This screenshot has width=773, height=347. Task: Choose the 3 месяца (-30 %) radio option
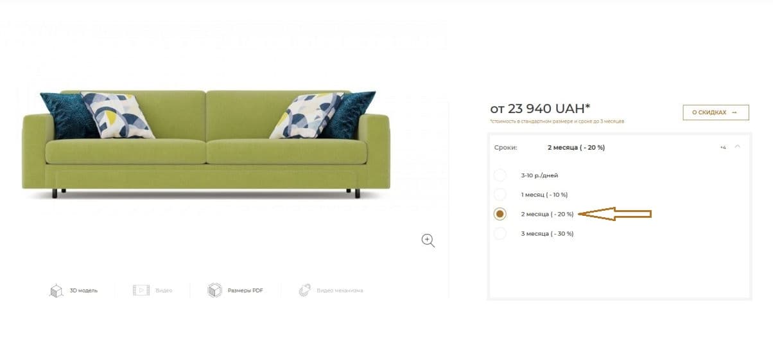500,233
